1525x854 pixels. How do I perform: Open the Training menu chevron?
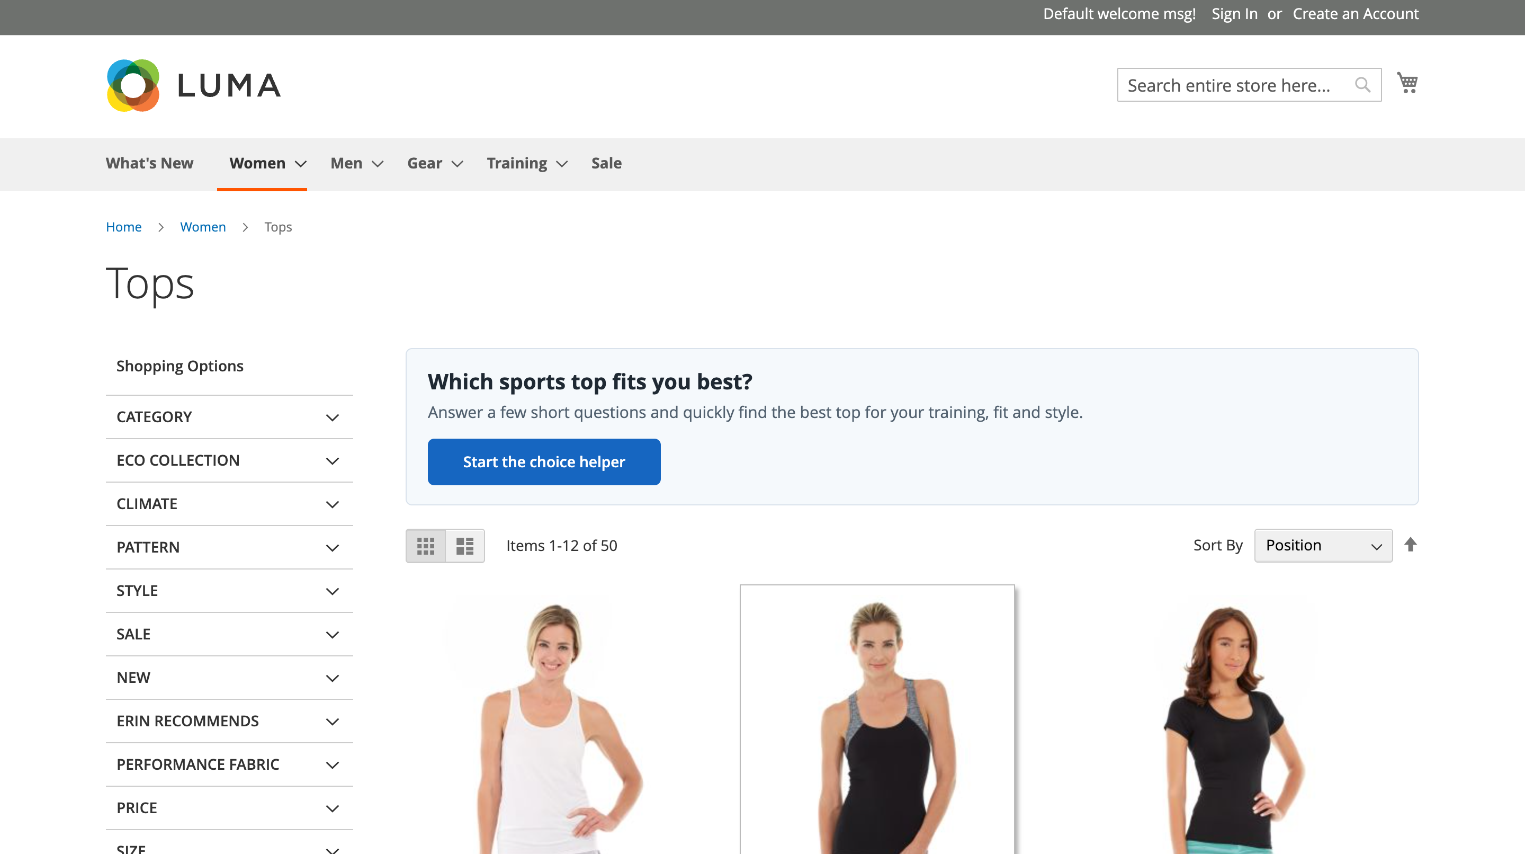click(x=562, y=164)
